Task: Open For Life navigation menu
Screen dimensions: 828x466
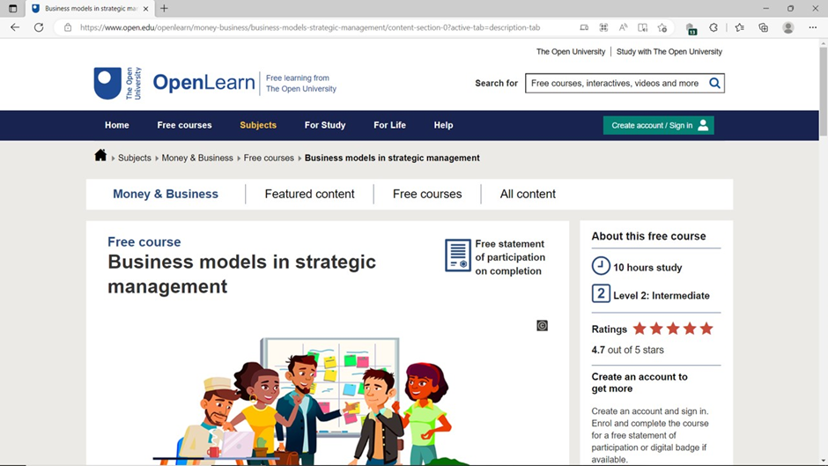Action: pos(389,125)
